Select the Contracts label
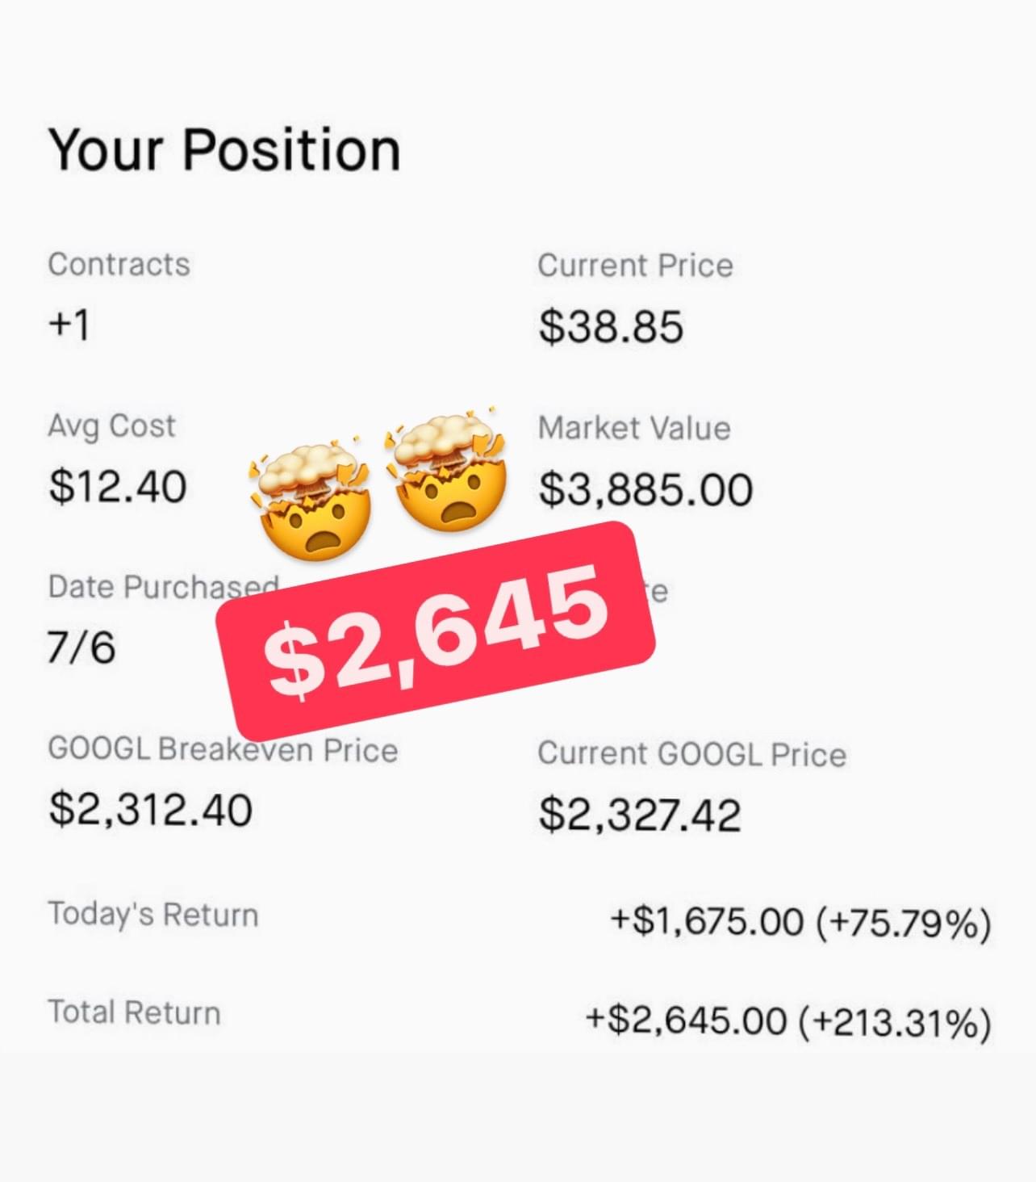Image resolution: width=1036 pixels, height=1182 pixels. pos(119,264)
